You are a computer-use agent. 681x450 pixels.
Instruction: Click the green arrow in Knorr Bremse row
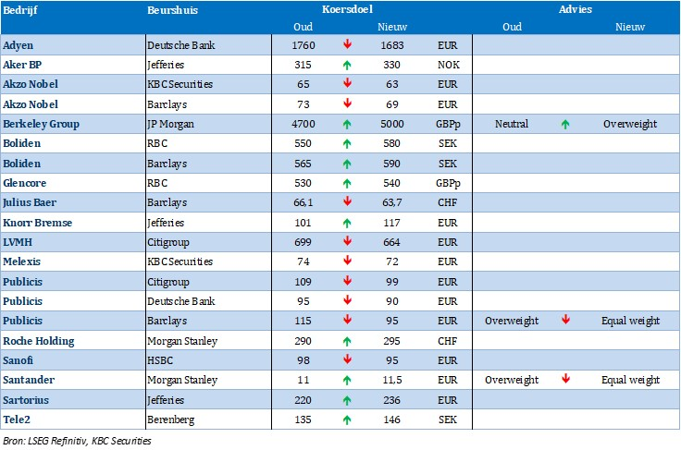(x=347, y=223)
